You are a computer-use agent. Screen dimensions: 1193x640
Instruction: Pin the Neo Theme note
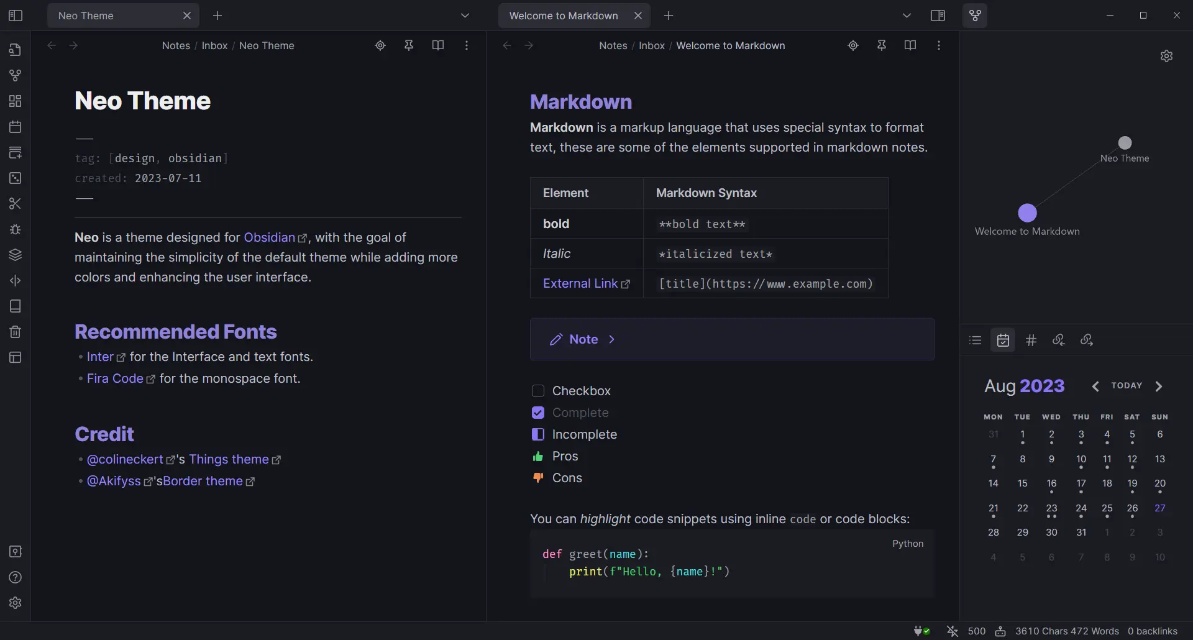pyautogui.click(x=409, y=45)
